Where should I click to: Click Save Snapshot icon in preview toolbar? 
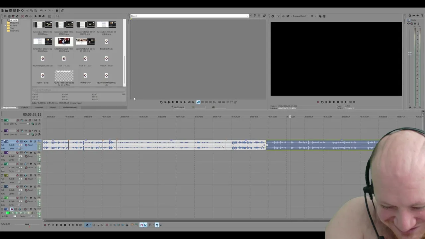[324, 16]
